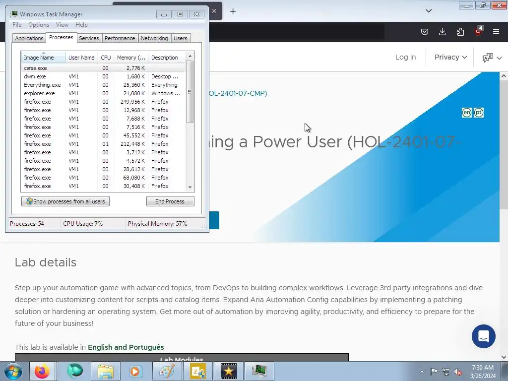The image size is (508, 381).
Task: Click process list scroll up arrow
Action: pyautogui.click(x=190, y=56)
